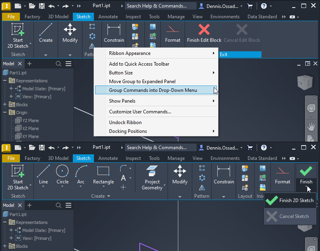Click the Point tool in lower ribbon
The width and height of the screenshot is (320, 251).
point(123,187)
